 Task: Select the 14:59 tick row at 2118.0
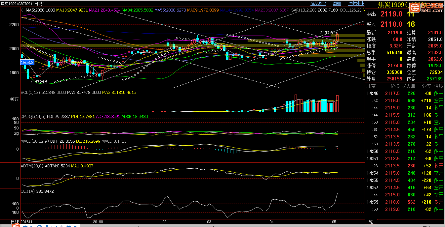(405, 202)
